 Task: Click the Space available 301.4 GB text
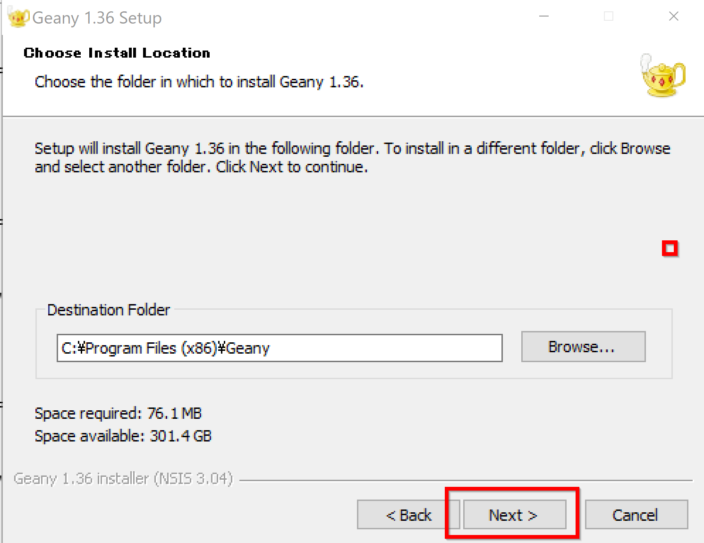123,435
